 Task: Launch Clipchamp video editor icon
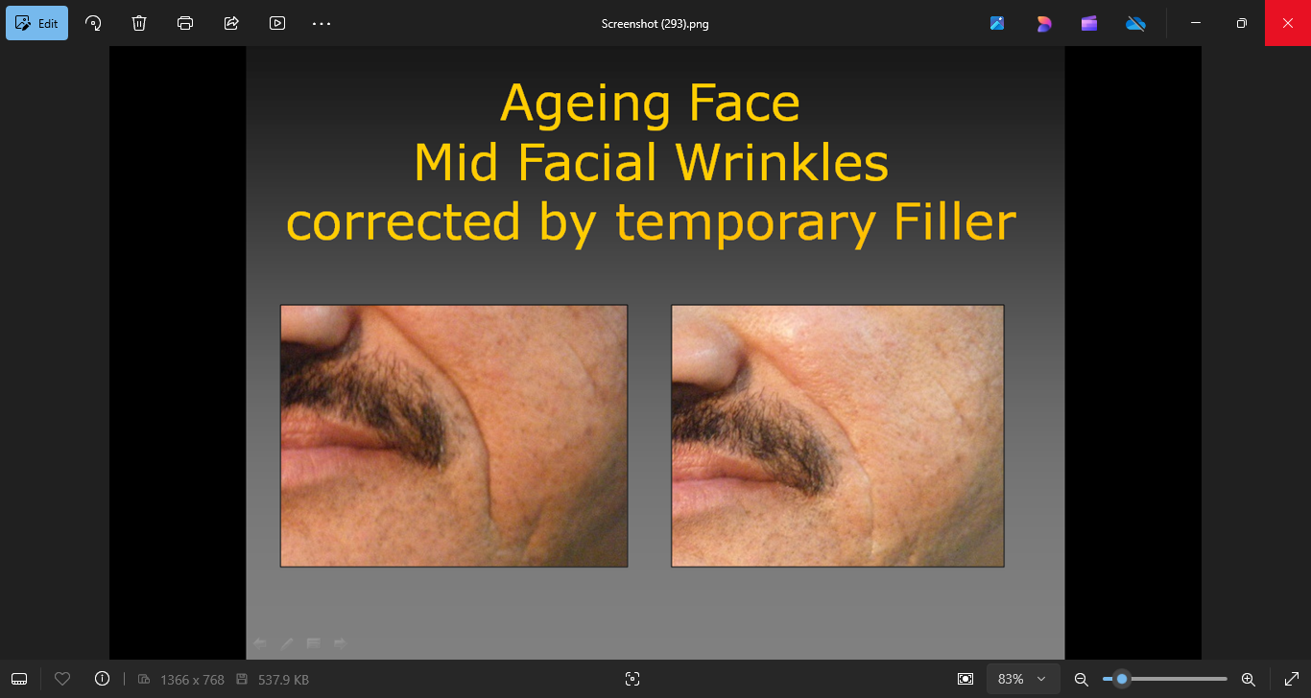(1089, 23)
